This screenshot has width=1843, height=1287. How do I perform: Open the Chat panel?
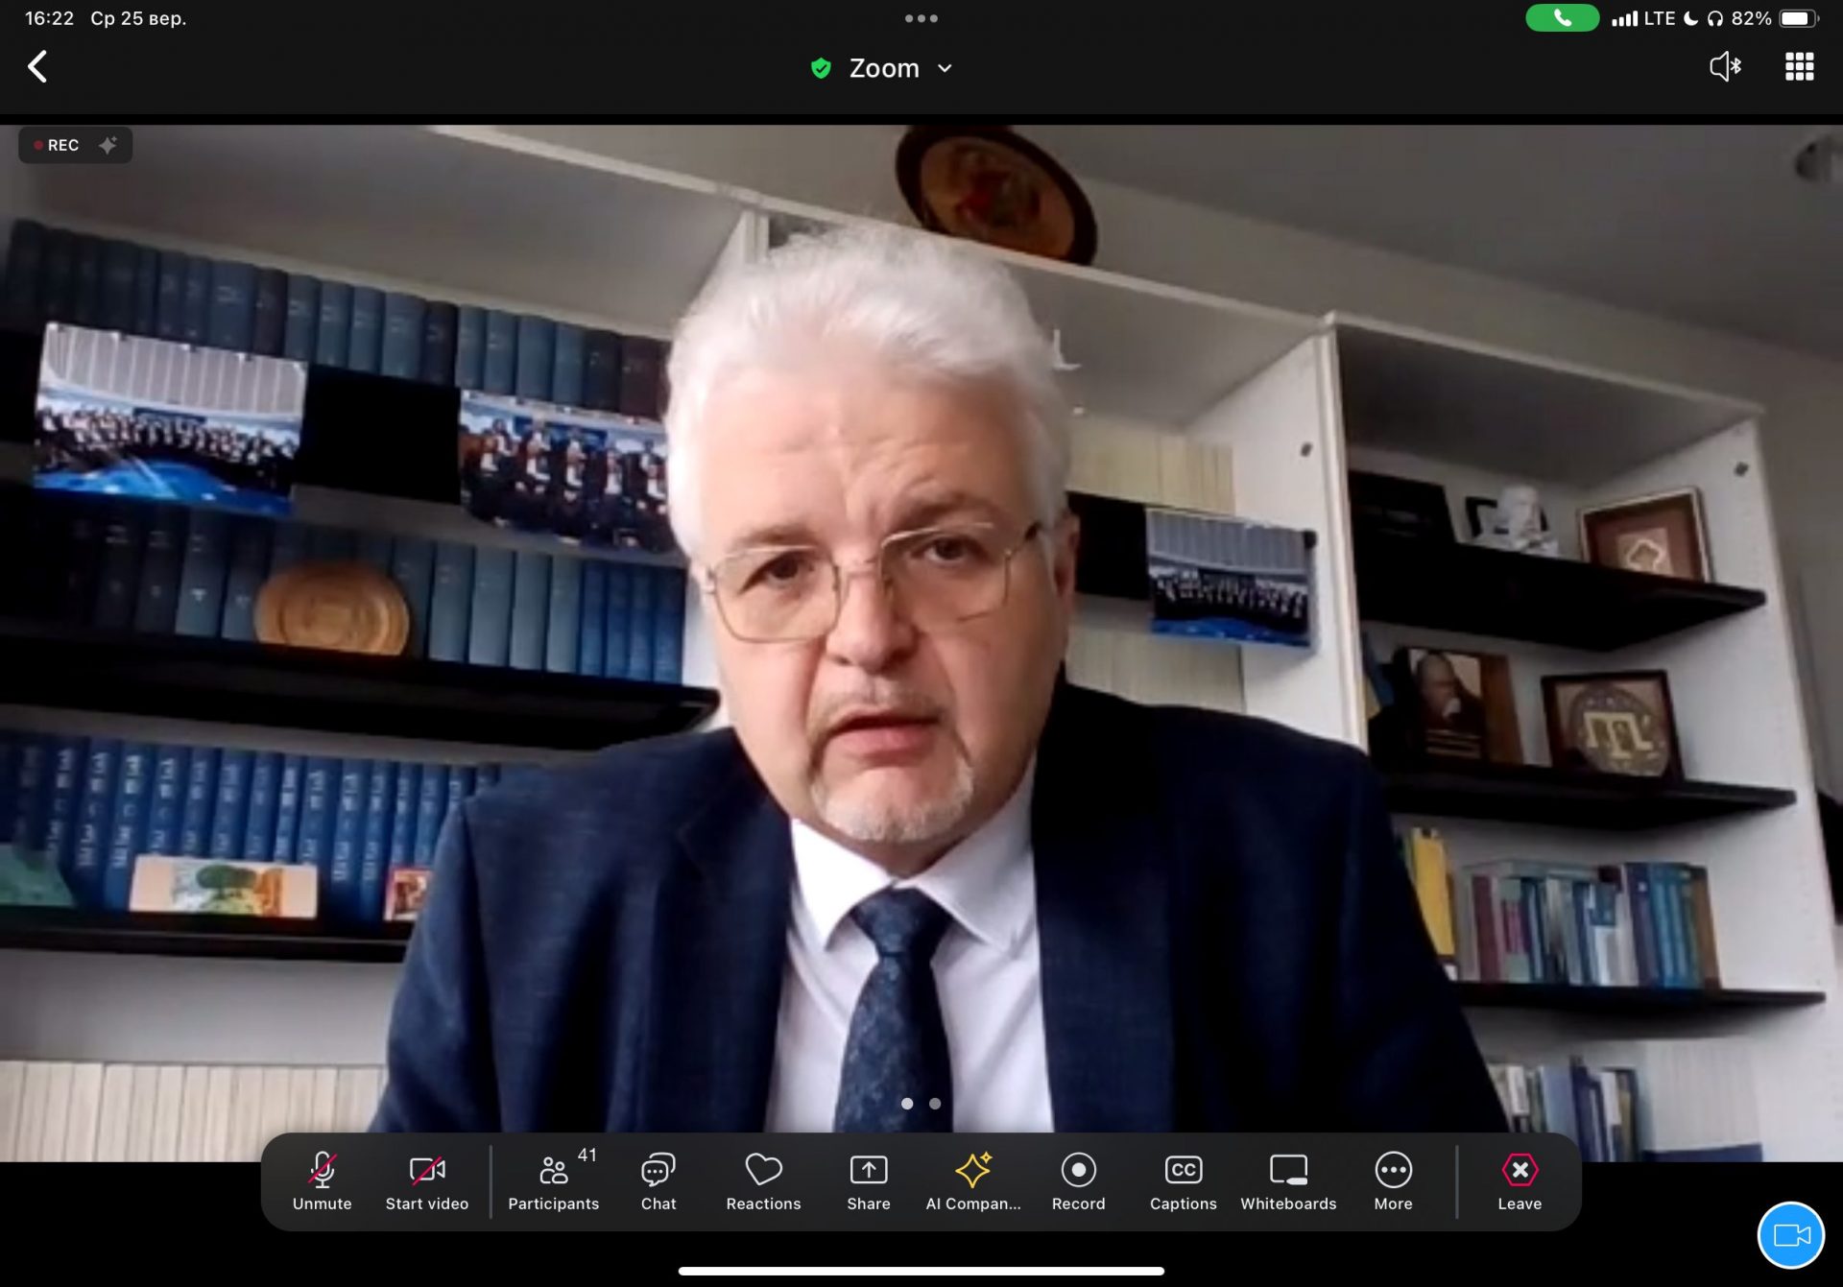(658, 1180)
